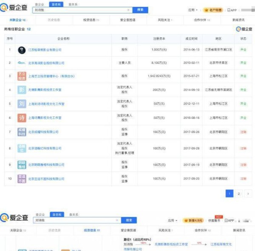Go to page 2 of results
The image size is (255, 251).
point(239,194)
